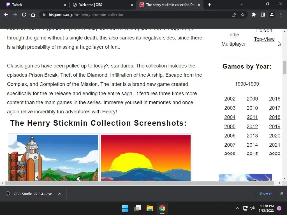Open games from year 2016
The height and width of the screenshot is (215, 287).
coord(275,99)
